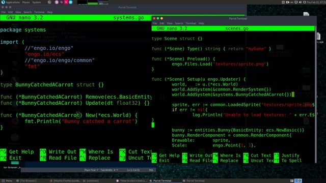Click the system monitor graph applet
Image resolution: width=326 pixels, height=183 pixels.
[x=93, y=2]
